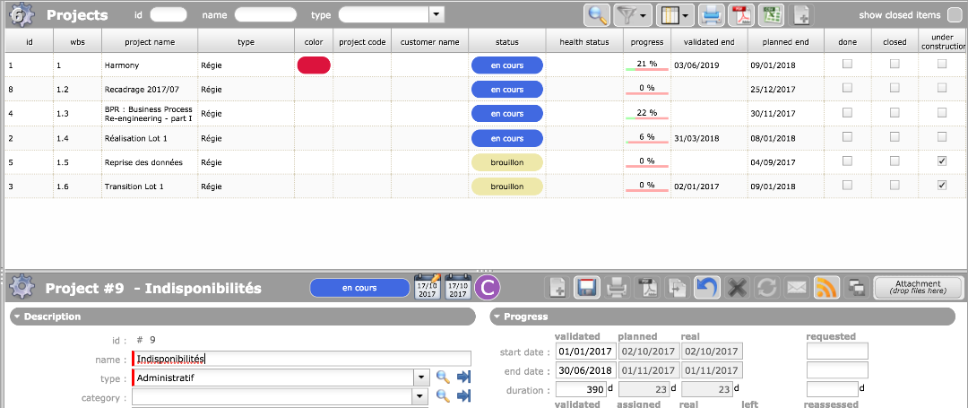The width and height of the screenshot is (968, 408).
Task: Click the project name input field
Action: [x=303, y=359]
